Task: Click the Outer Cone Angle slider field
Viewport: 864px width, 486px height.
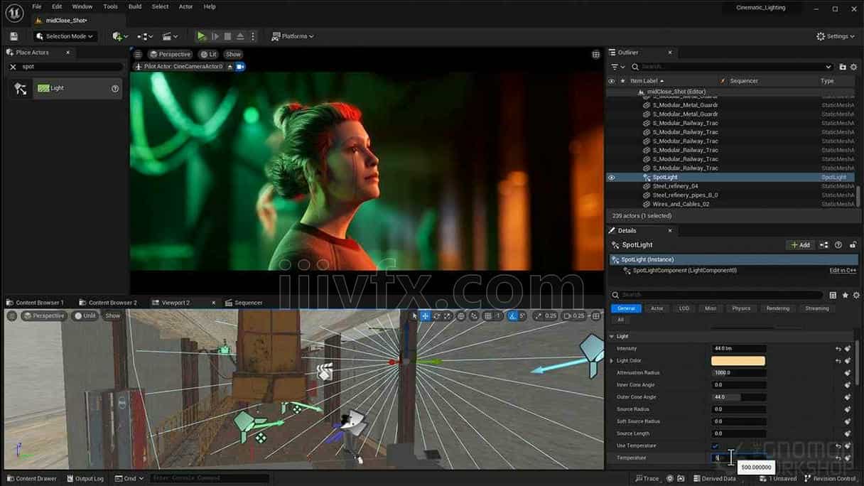Action: pos(738,397)
